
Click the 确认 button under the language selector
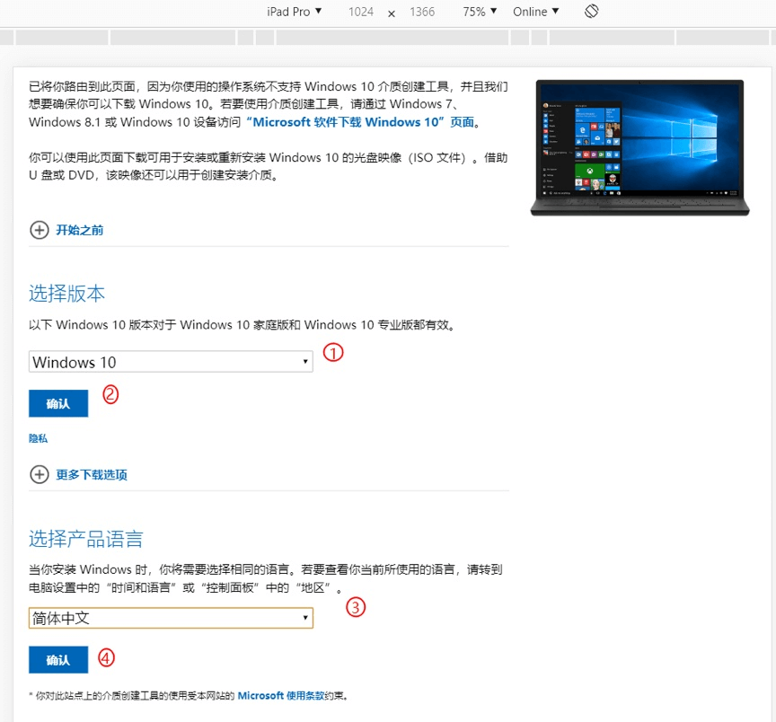(x=57, y=659)
